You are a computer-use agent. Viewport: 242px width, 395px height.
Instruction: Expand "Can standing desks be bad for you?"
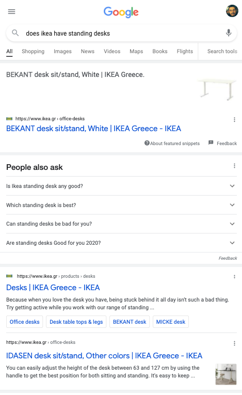121,224
